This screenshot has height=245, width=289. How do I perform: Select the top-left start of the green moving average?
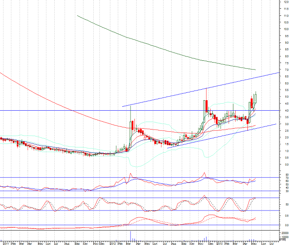pos(77,16)
